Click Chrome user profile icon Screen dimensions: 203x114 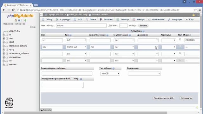click(x=184, y=2)
